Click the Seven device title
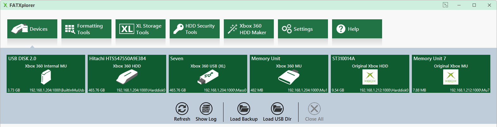 177,59
